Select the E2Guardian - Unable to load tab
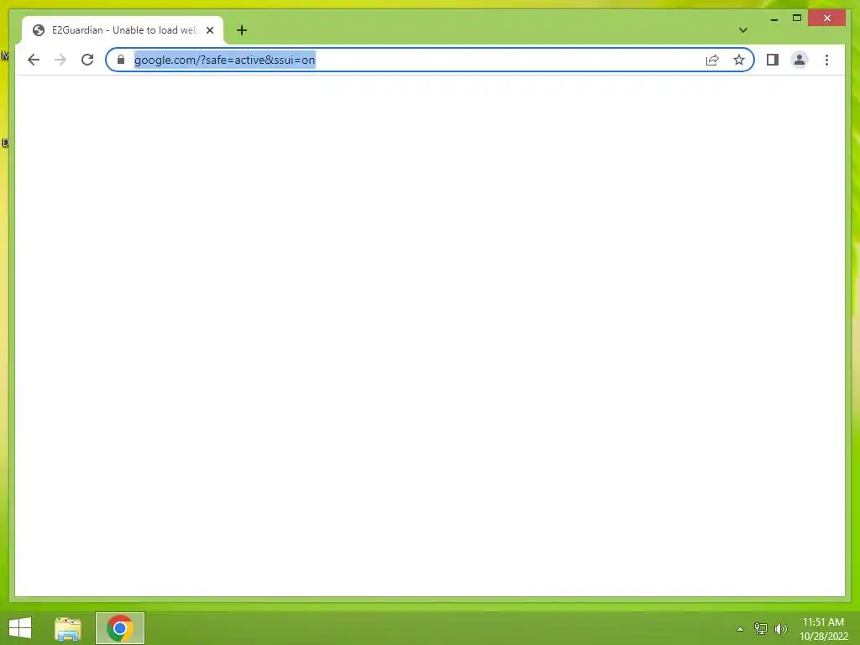 pyautogui.click(x=123, y=30)
